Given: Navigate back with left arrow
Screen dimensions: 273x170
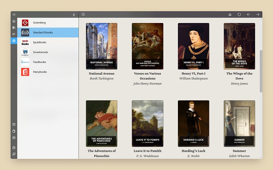Looking at the screenshot, I should (x=248, y=14).
